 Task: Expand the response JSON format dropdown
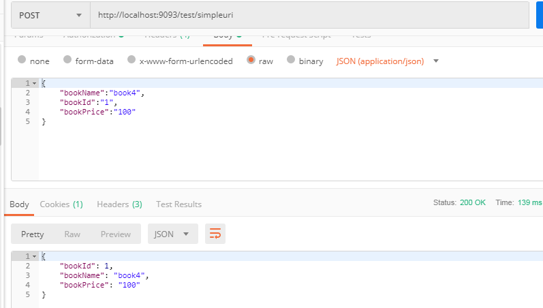(172, 234)
